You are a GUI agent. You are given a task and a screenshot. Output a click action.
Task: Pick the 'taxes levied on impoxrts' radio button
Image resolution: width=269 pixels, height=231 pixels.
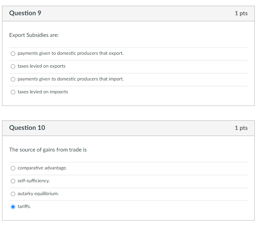click(x=13, y=92)
